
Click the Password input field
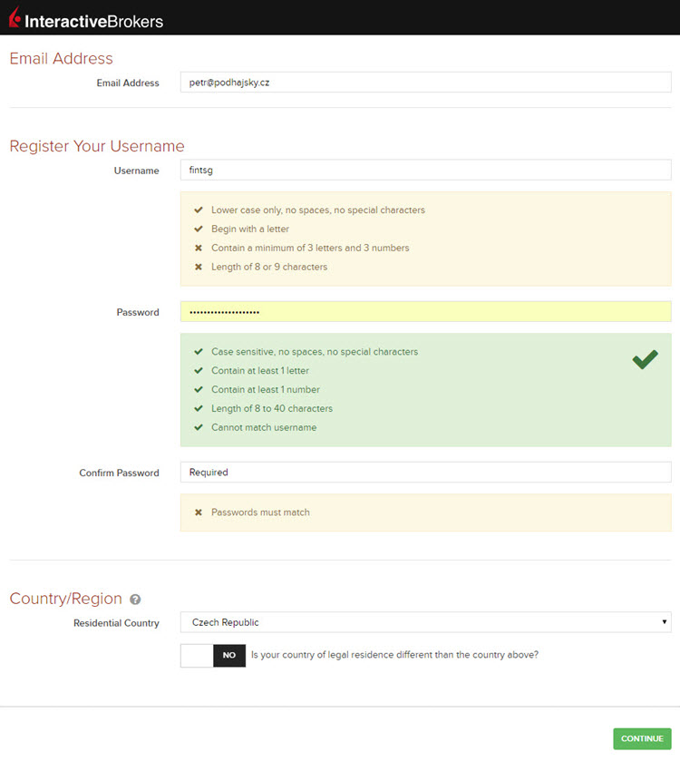pyautogui.click(x=424, y=312)
